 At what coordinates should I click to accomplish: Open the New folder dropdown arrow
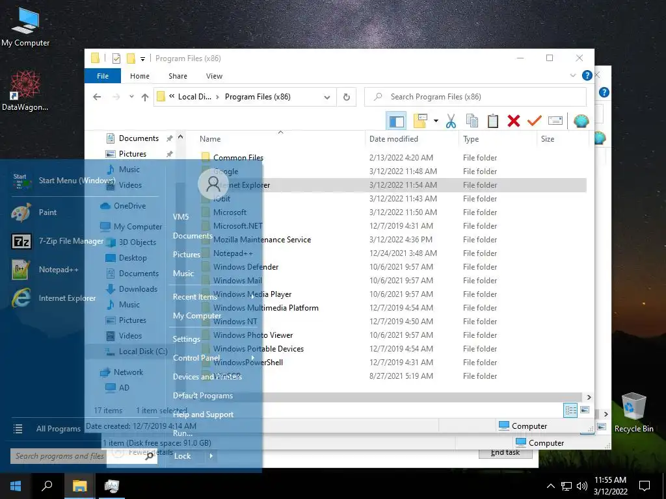(x=436, y=121)
